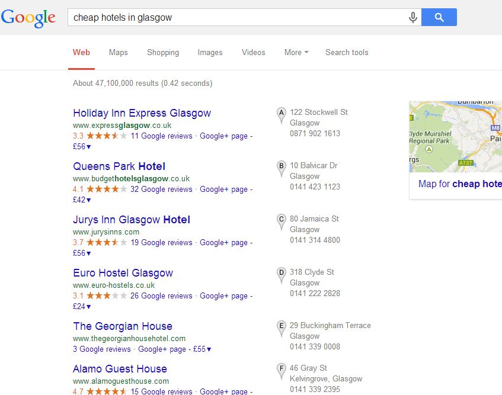Switch to the Images tab
502x395 pixels.
[210, 53]
